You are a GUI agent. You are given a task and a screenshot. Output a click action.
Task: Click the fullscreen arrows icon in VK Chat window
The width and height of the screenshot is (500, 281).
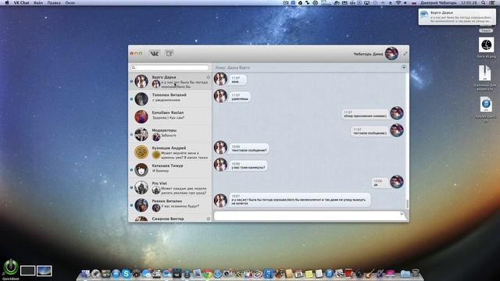pos(405,54)
